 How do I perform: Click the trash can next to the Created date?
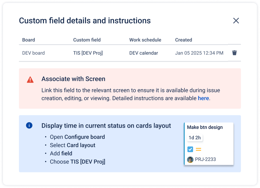tap(235, 53)
